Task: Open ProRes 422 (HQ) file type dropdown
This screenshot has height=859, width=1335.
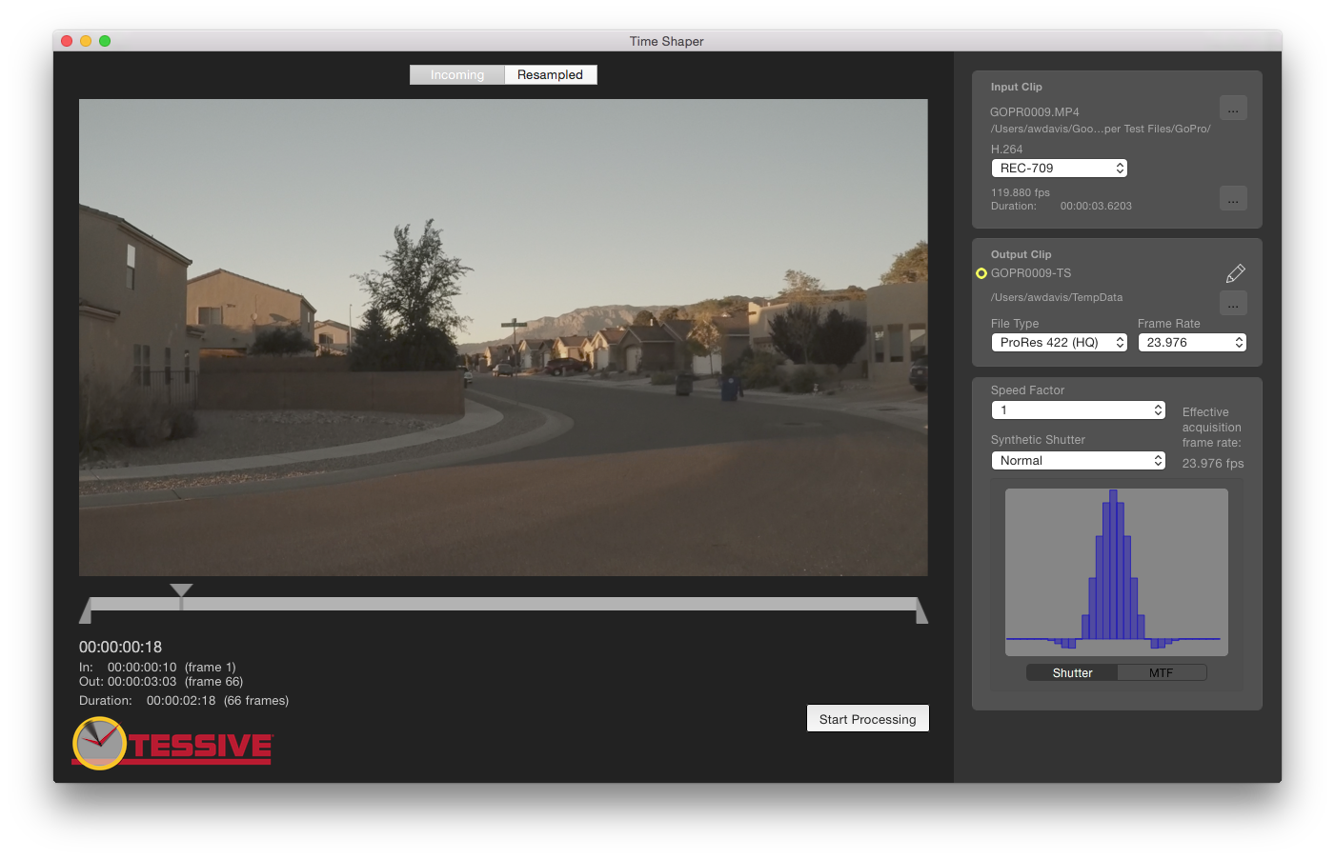Action: 1060,343
